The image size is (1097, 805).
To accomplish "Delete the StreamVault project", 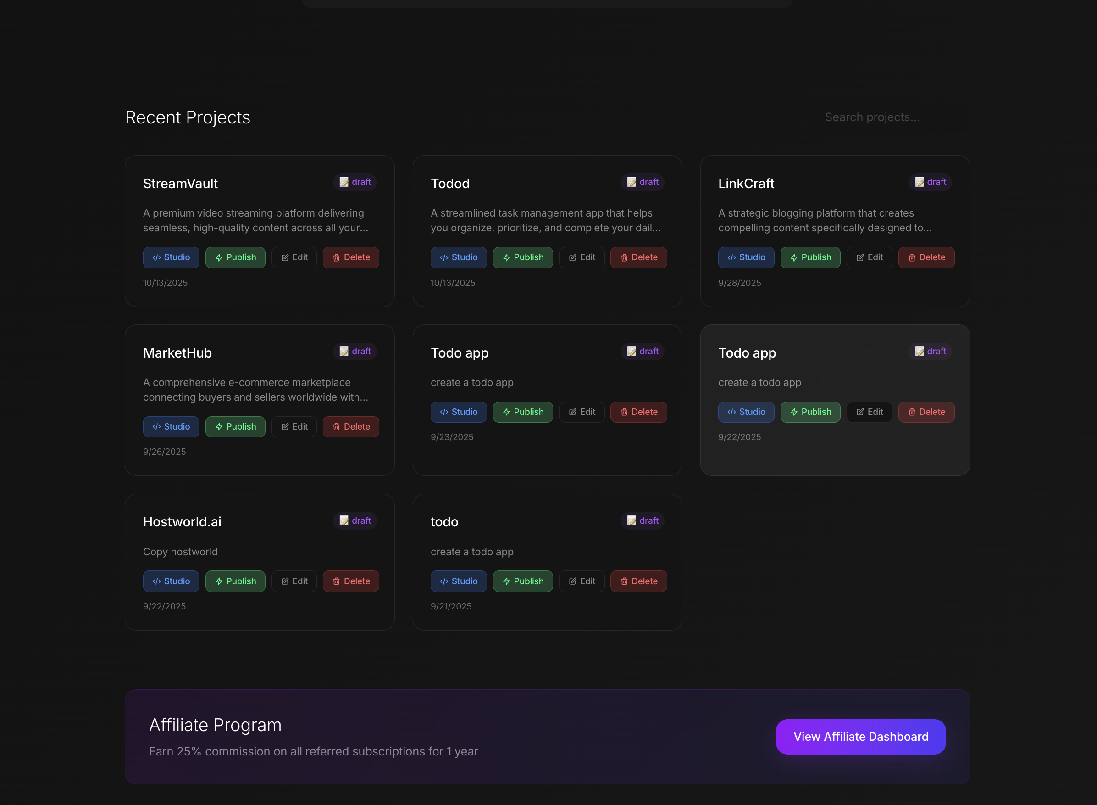I will (350, 257).
